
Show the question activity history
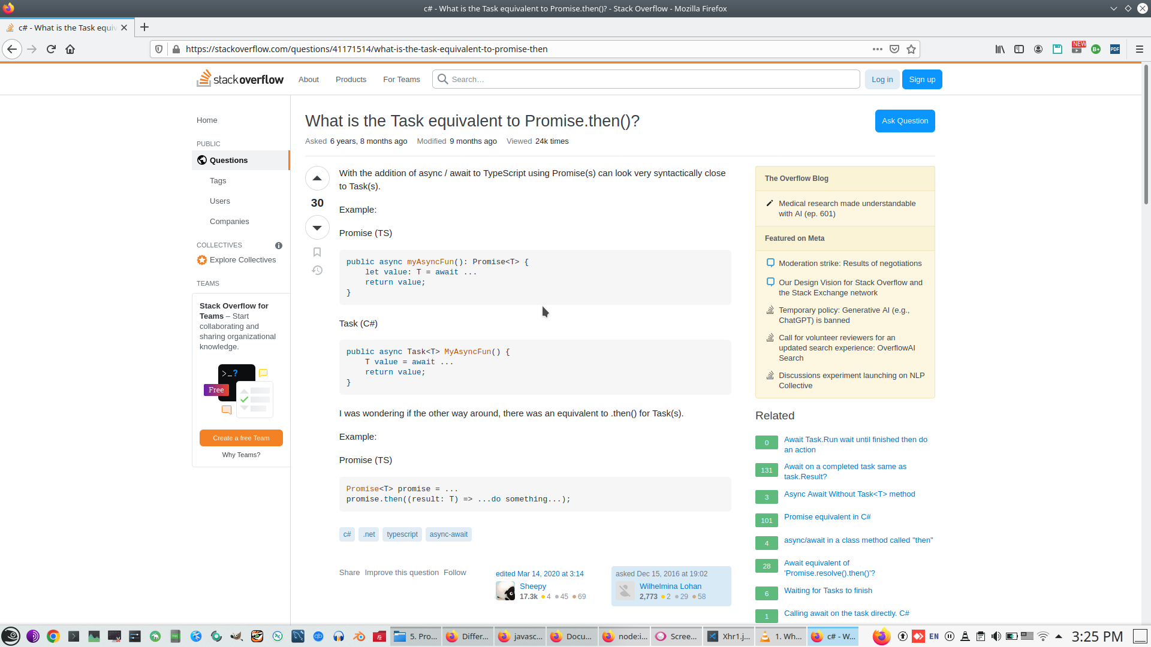coord(317,271)
